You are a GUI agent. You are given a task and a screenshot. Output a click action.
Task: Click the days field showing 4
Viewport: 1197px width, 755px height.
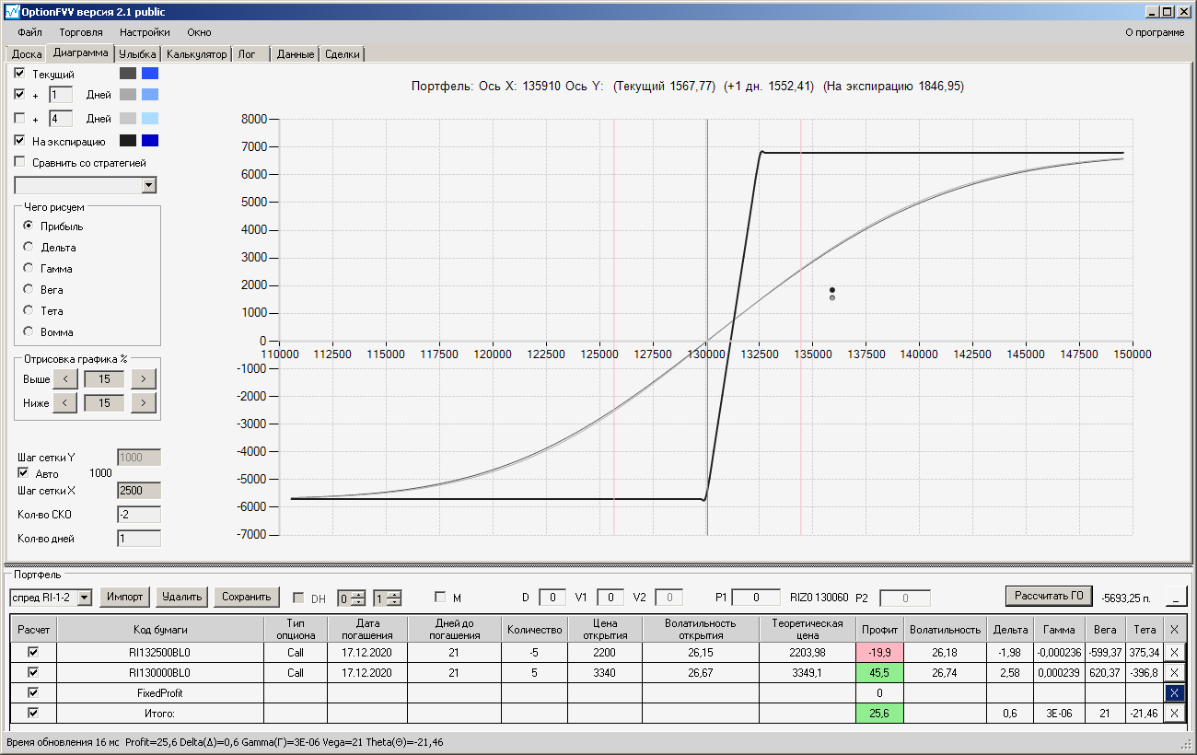[x=61, y=118]
